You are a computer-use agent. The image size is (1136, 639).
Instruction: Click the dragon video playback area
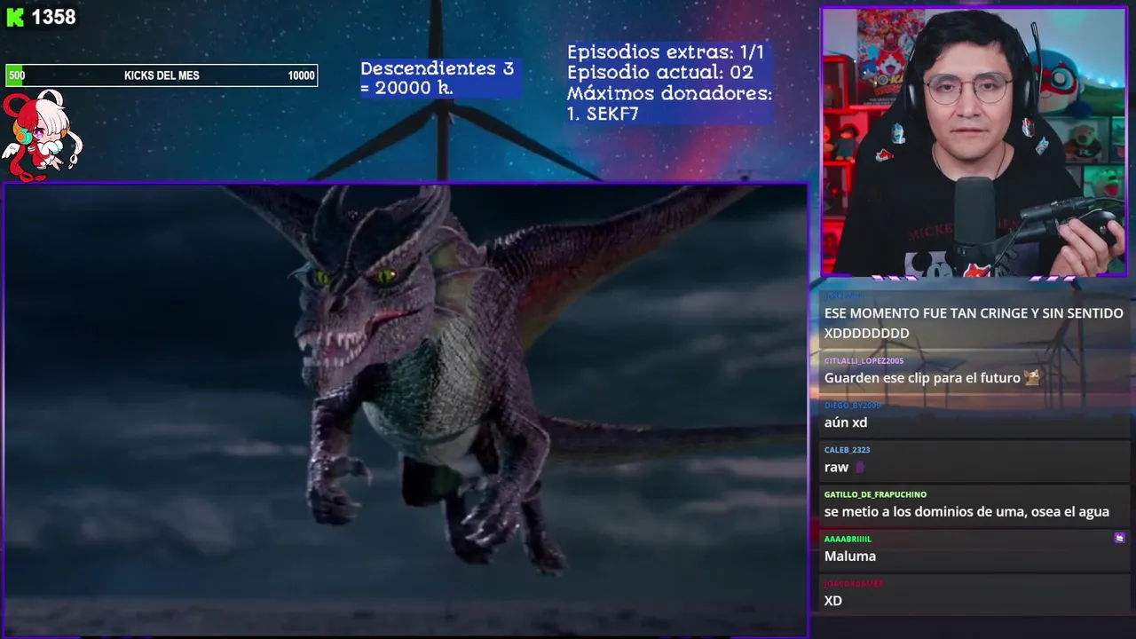(406, 410)
